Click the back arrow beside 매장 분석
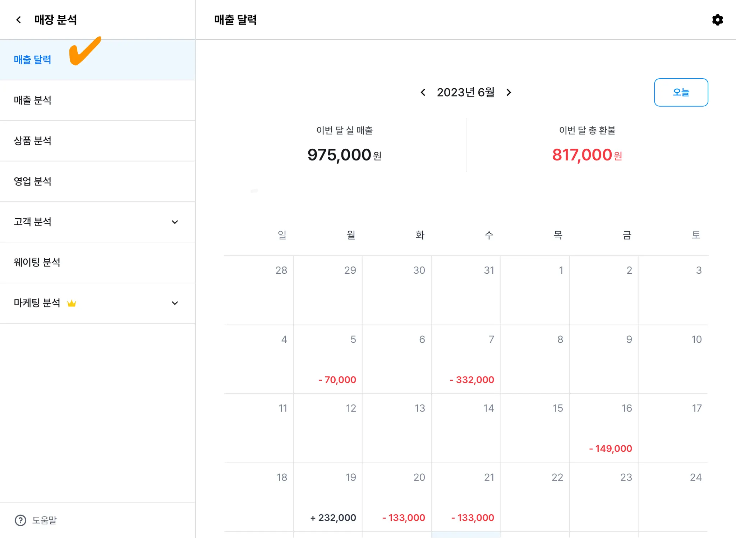 point(19,20)
